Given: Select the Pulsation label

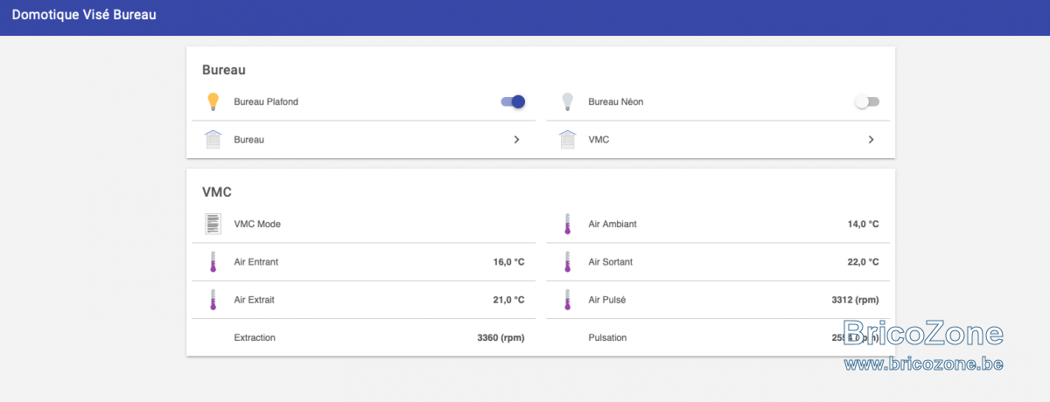Looking at the screenshot, I should (607, 337).
